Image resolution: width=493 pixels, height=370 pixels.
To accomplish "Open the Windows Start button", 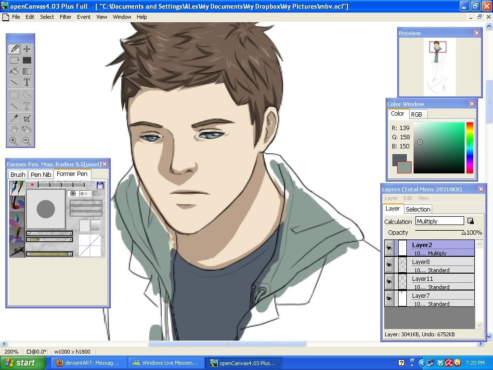I will [20, 363].
